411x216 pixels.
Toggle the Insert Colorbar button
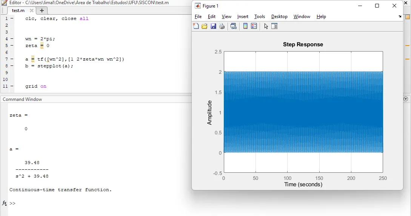[x=245, y=26]
